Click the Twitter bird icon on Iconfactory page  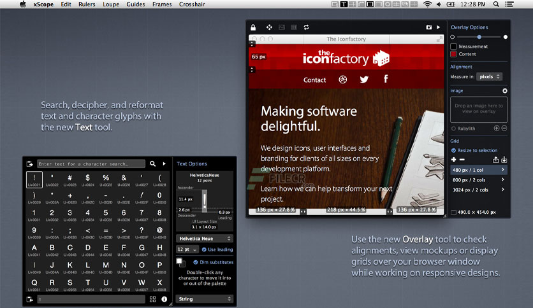[364, 80]
